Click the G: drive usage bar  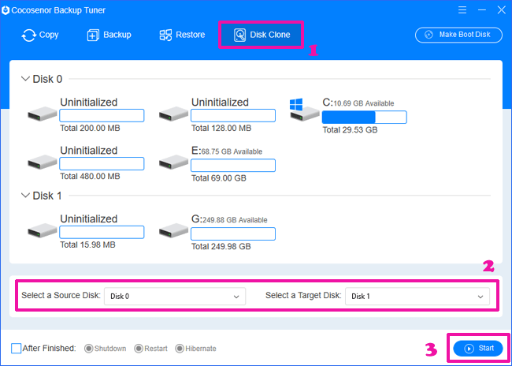coord(233,233)
